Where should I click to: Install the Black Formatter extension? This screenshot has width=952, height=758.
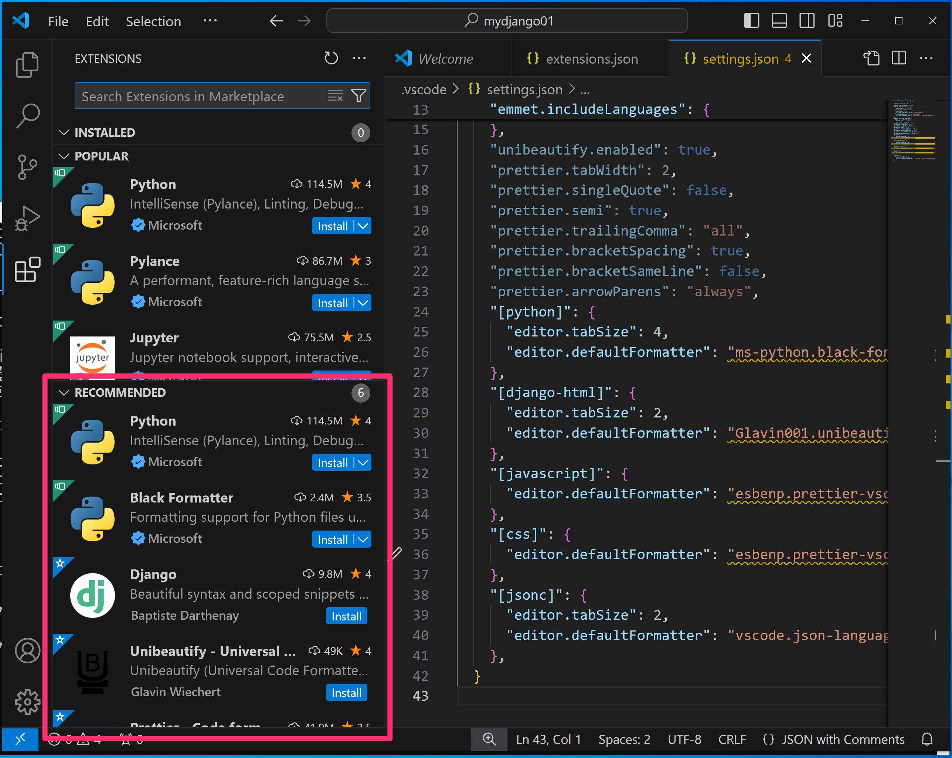coord(333,539)
